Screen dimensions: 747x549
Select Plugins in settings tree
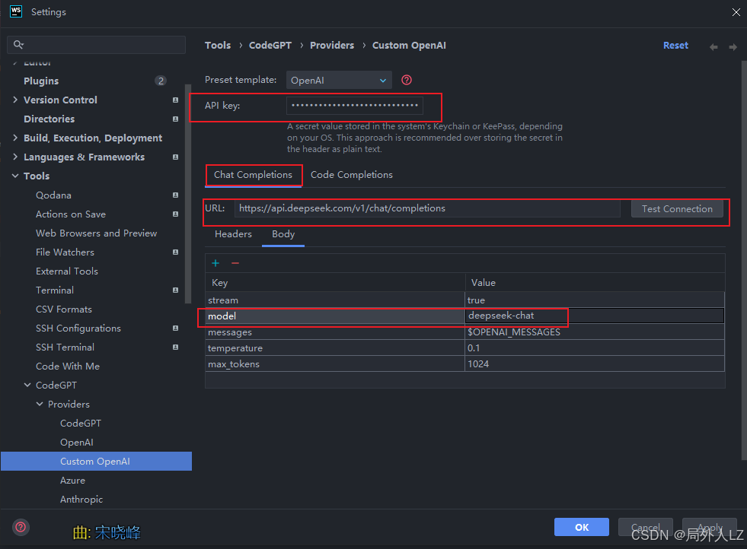click(x=41, y=81)
